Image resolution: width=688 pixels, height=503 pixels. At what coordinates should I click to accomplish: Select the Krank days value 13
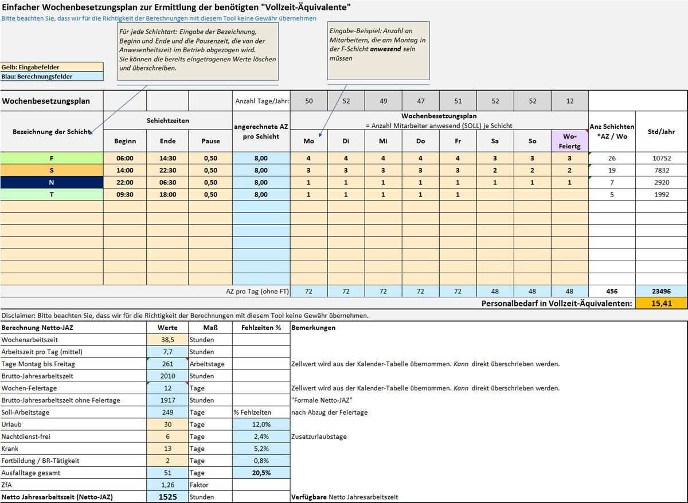tap(167, 449)
